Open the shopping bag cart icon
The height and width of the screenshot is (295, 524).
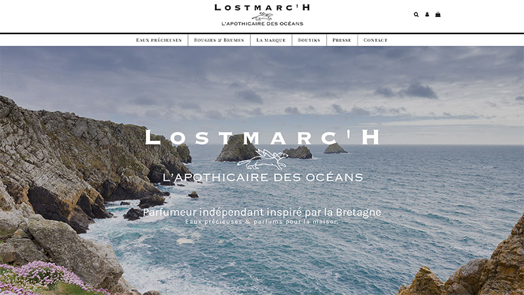pyautogui.click(x=438, y=14)
